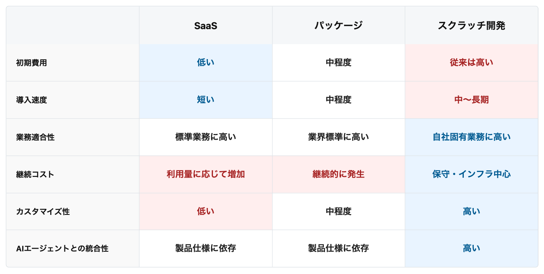This screenshot has height=274, width=544.
Task: Click the 従来は高い cell
Action: pos(471,63)
